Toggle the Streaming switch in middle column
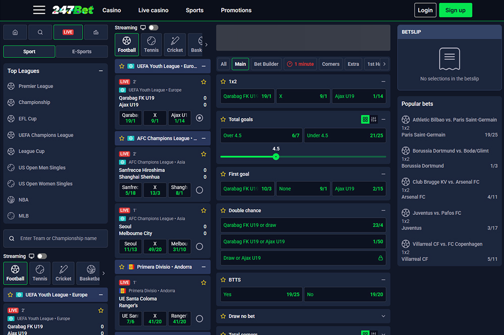The image size is (504, 335). pyautogui.click(x=153, y=28)
